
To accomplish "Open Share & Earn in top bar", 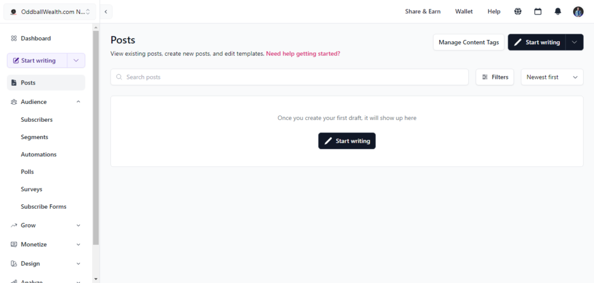I will 423,12.
